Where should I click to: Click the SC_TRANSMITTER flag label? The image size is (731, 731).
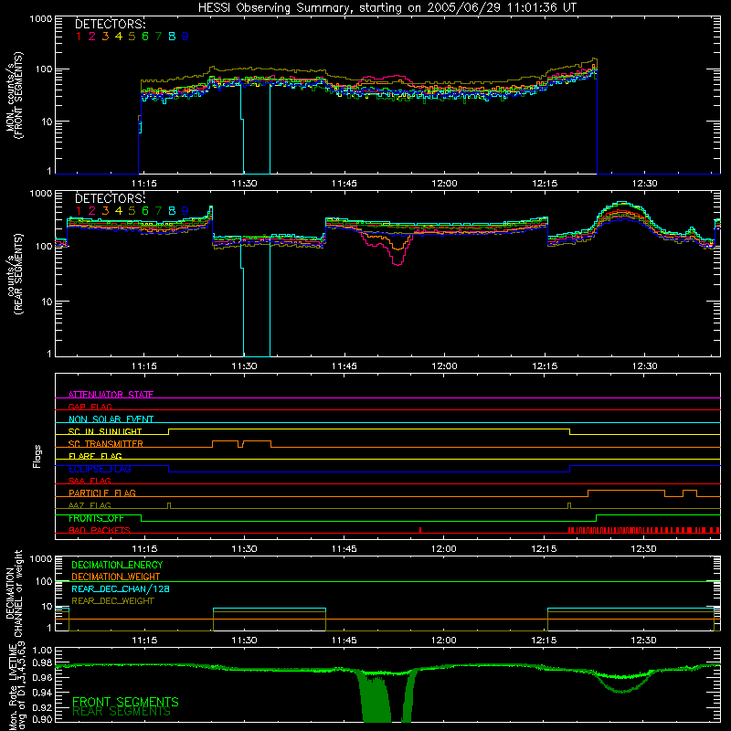(x=106, y=444)
